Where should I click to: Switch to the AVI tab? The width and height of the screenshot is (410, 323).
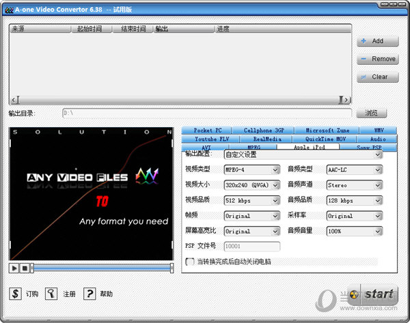point(206,147)
